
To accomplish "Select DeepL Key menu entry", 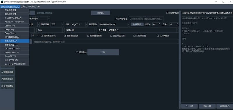I will pos(15,29).
